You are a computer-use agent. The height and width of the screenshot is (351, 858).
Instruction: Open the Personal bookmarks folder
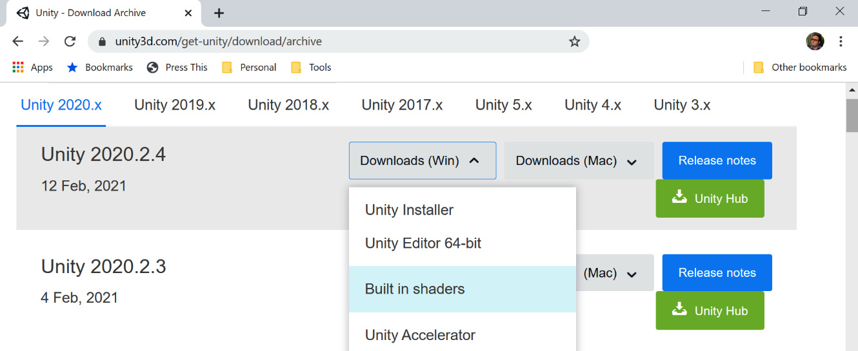pyautogui.click(x=249, y=67)
